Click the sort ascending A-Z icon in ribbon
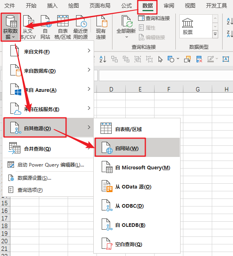Image resolution: width=233 pixels, height=256 pixels. 229,21
